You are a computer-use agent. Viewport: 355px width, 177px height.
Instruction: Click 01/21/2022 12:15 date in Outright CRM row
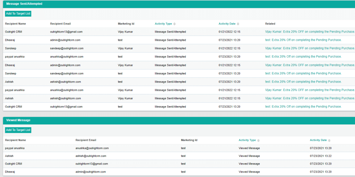(230, 32)
